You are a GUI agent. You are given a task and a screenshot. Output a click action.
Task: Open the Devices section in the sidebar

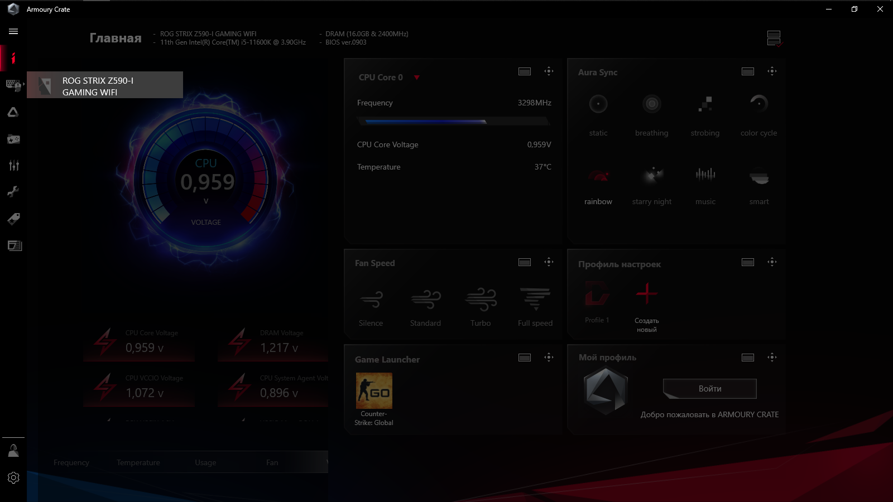click(13, 85)
